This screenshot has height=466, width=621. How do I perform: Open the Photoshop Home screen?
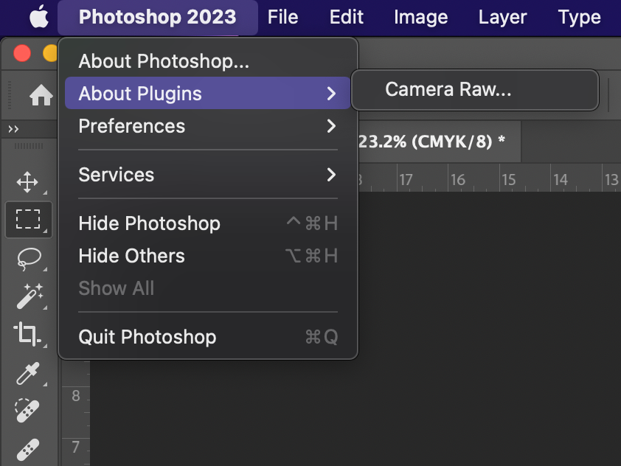(42, 96)
